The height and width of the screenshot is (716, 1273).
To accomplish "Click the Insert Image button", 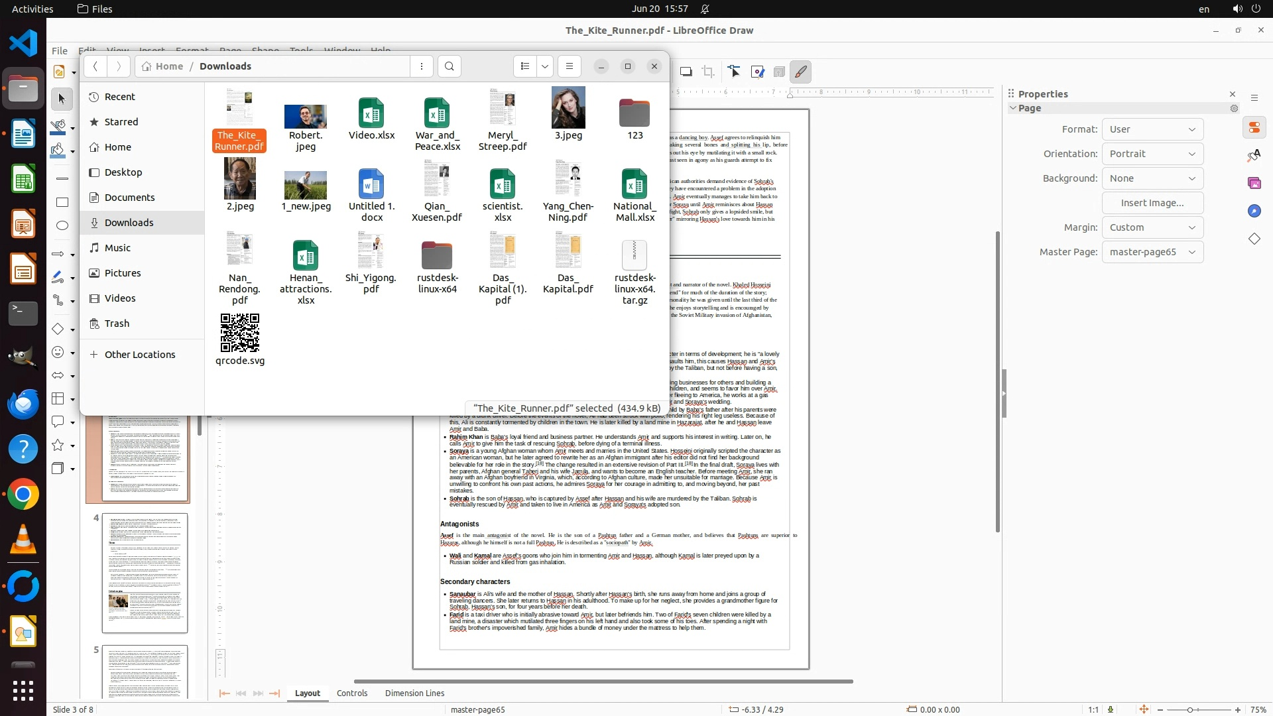I will tap(1152, 203).
